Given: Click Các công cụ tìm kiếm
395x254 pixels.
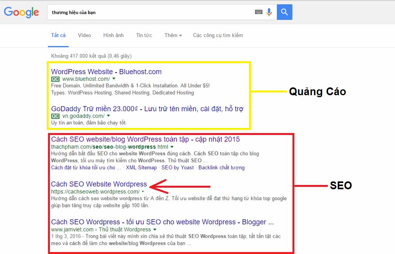Looking at the screenshot, I should coord(217,35).
